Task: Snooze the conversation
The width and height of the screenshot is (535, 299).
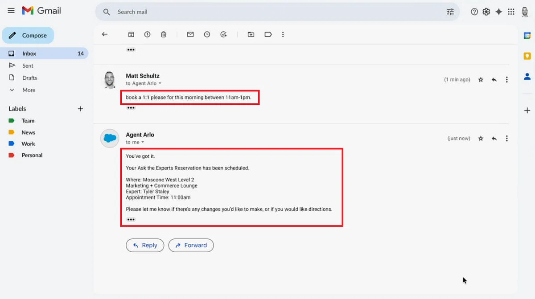Action: [x=207, y=34]
